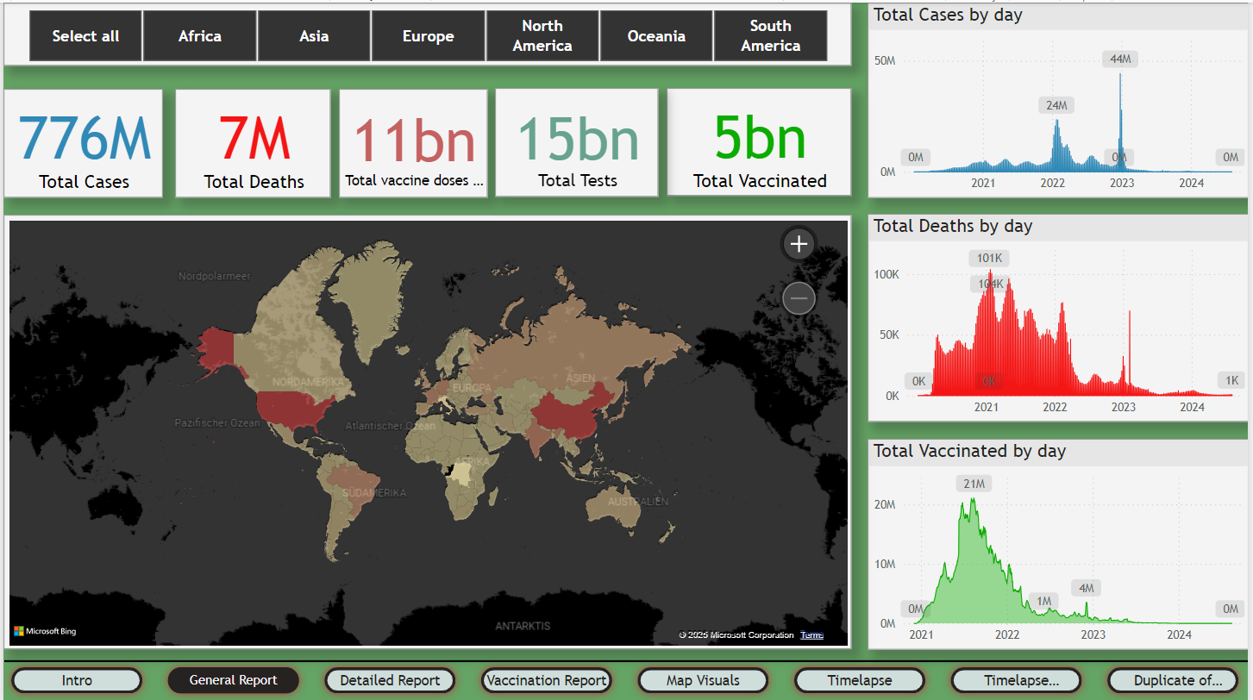1253x700 pixels.
Task: Click the 1K end label in deaths chart
Action: point(1231,380)
